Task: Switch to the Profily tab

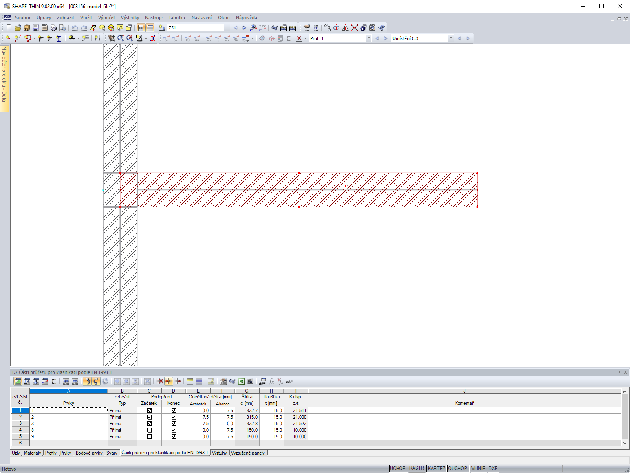Action: 51,453
